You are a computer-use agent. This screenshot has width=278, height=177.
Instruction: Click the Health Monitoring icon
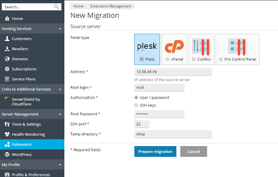pyautogui.click(x=7, y=134)
